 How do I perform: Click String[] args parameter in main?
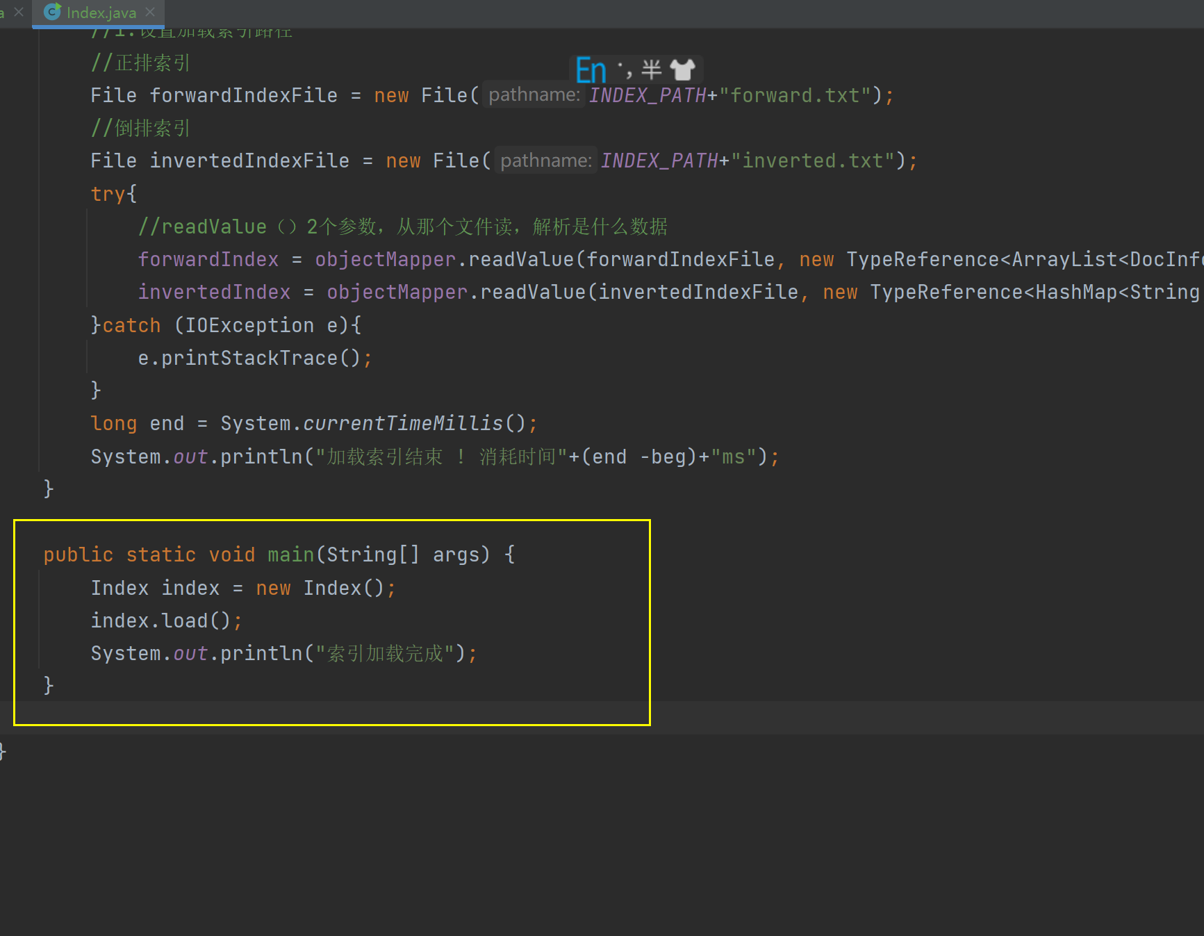(x=403, y=555)
